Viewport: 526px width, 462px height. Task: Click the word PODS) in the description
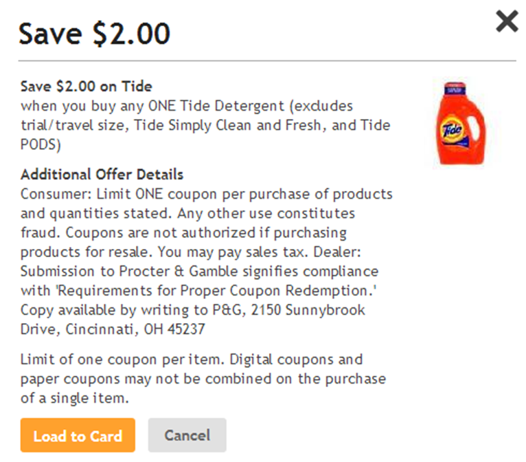pyautogui.click(x=41, y=144)
